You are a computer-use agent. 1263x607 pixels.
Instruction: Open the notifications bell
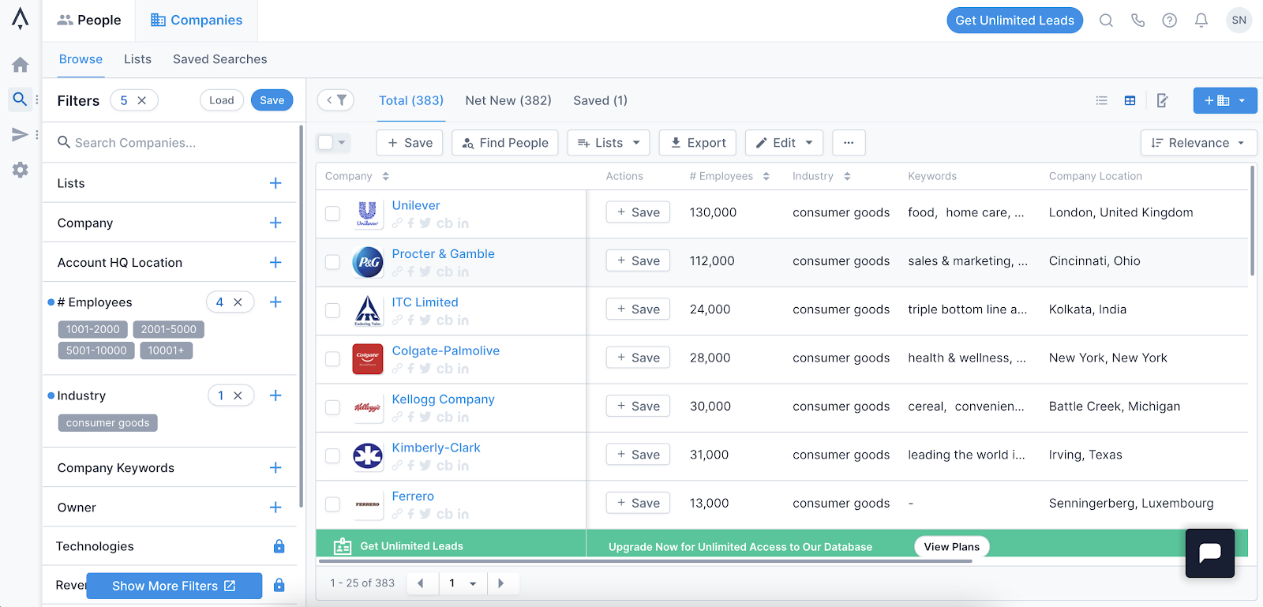(x=1201, y=21)
